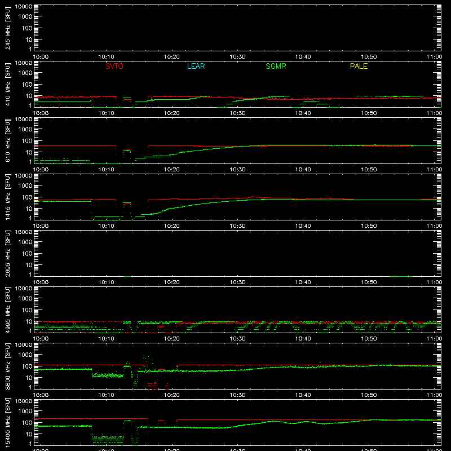
Task: Click the yellow PALE station label
Action: (x=359, y=66)
